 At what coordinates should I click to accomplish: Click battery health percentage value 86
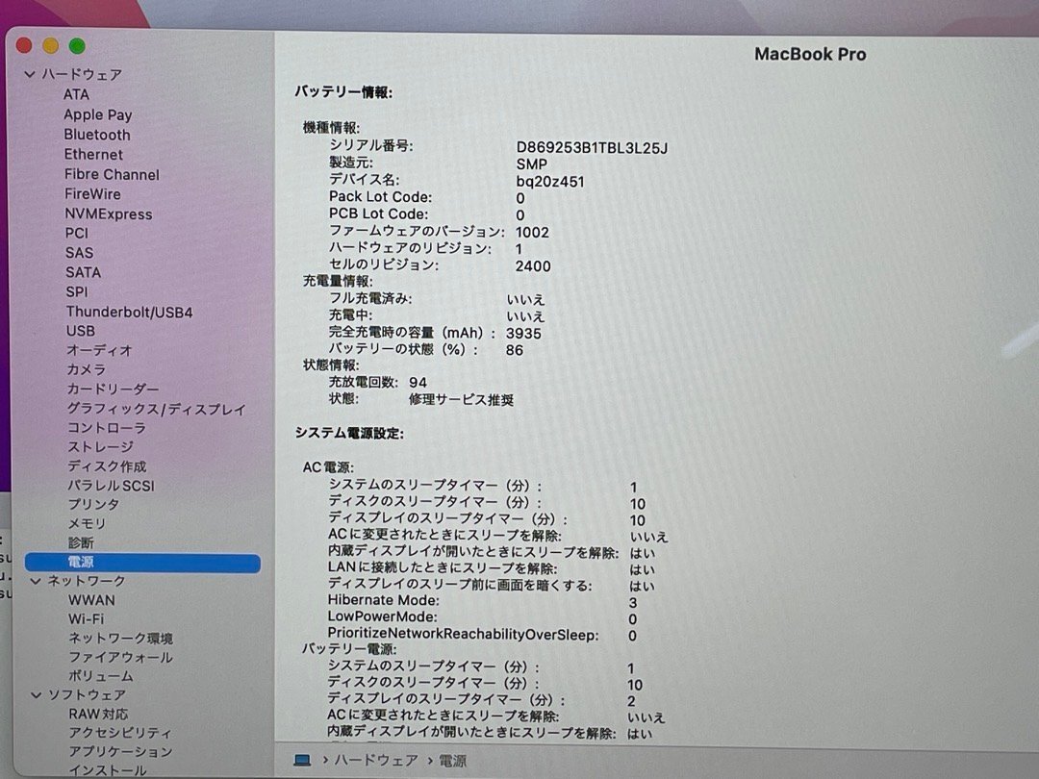(514, 350)
